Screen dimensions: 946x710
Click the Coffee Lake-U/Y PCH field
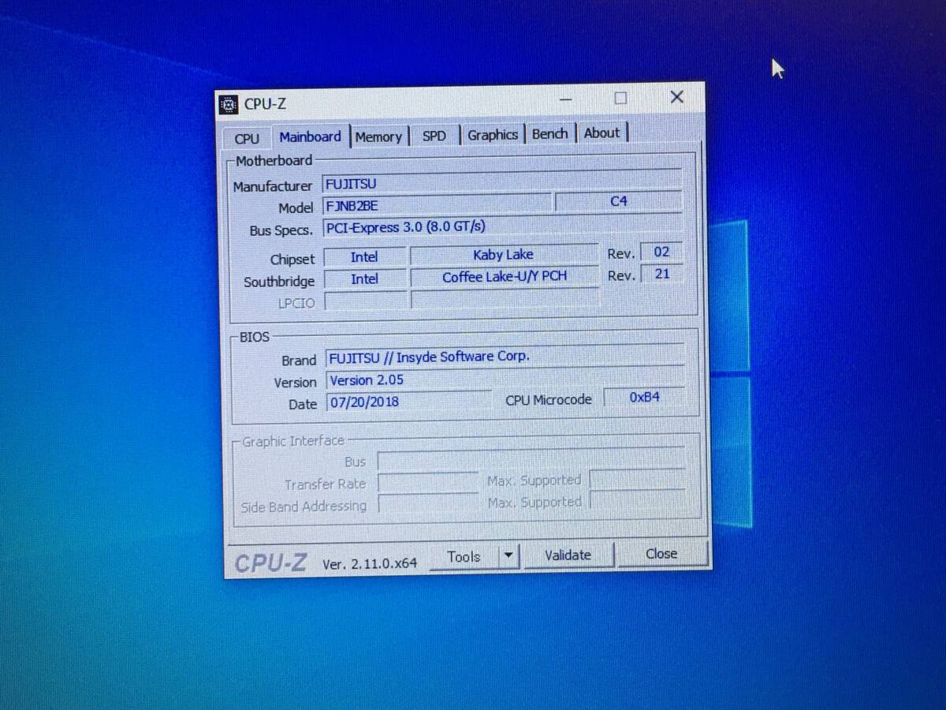504,277
